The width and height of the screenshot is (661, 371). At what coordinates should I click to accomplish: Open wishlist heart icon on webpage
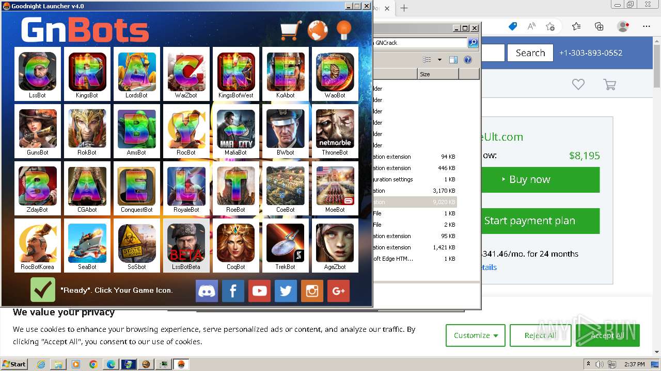[x=578, y=84]
